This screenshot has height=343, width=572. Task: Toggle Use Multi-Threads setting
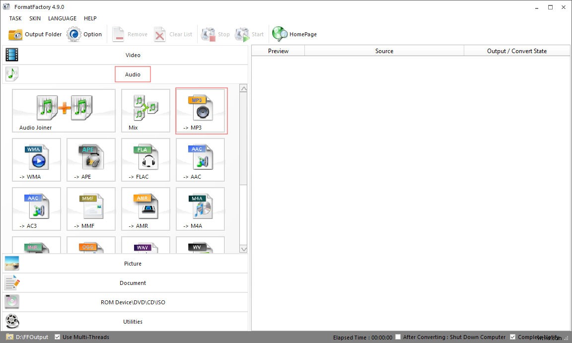pos(57,337)
